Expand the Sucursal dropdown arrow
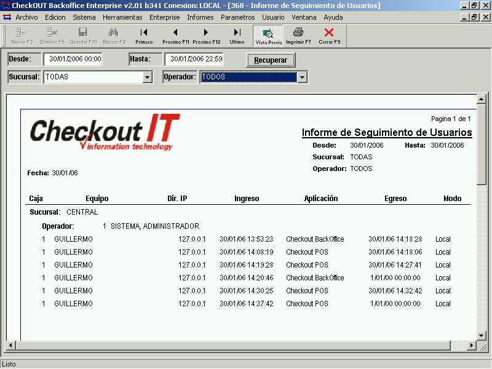Viewport: 492px width, 369px height. coord(147,77)
